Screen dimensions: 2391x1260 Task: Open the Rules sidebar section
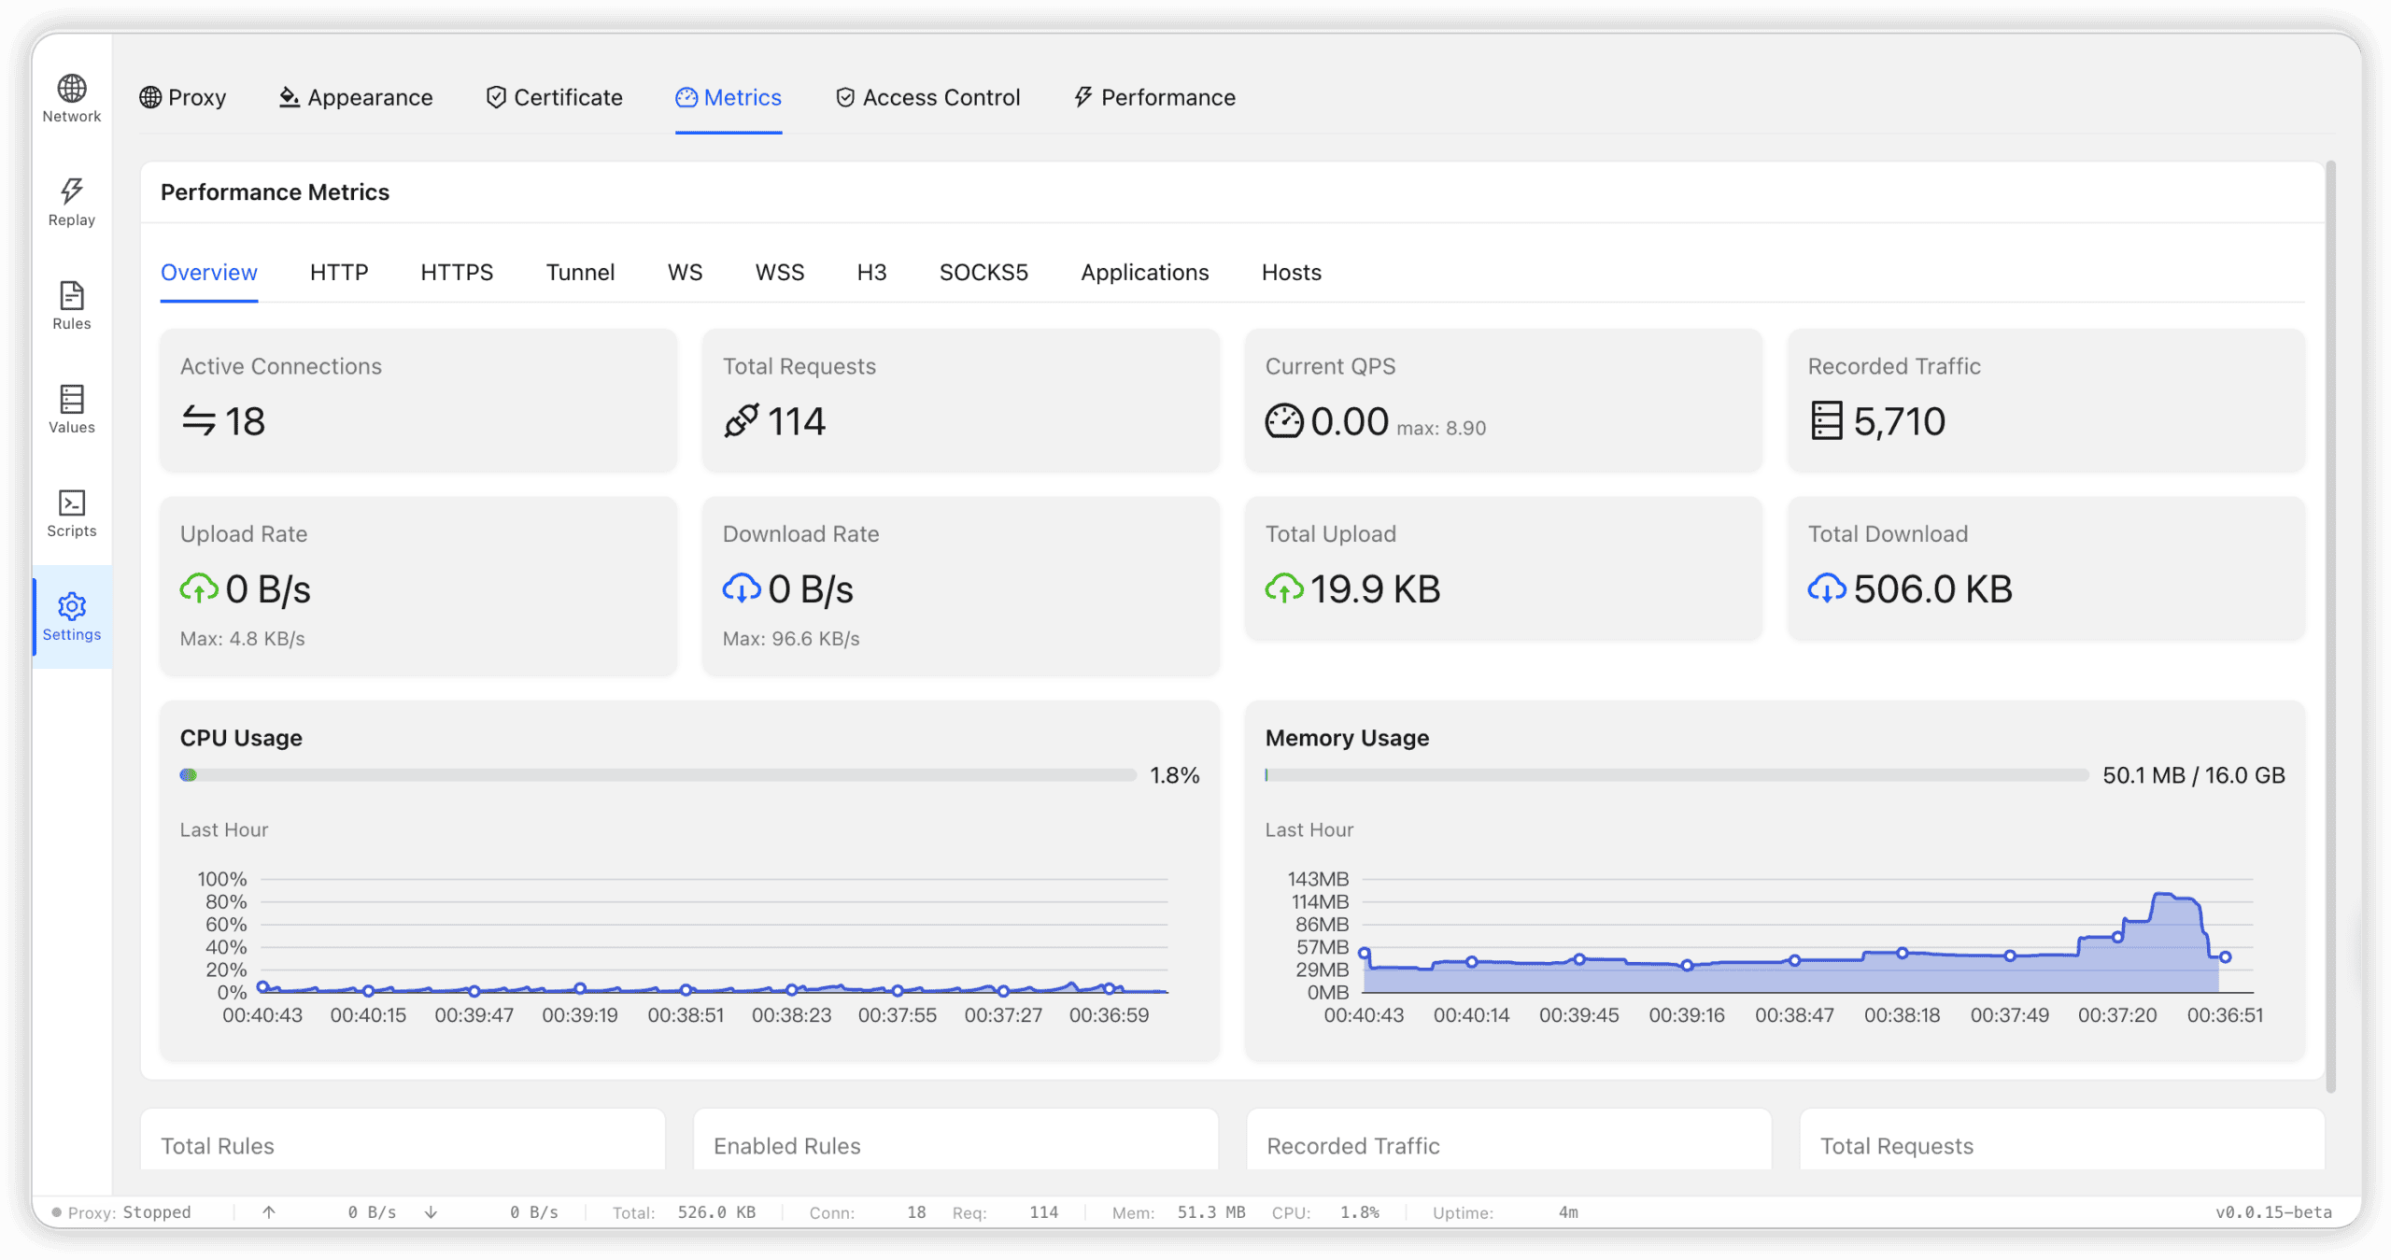72,306
